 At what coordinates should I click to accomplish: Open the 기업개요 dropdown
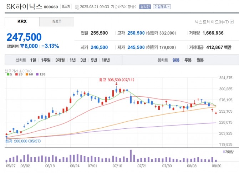tap(162, 7)
